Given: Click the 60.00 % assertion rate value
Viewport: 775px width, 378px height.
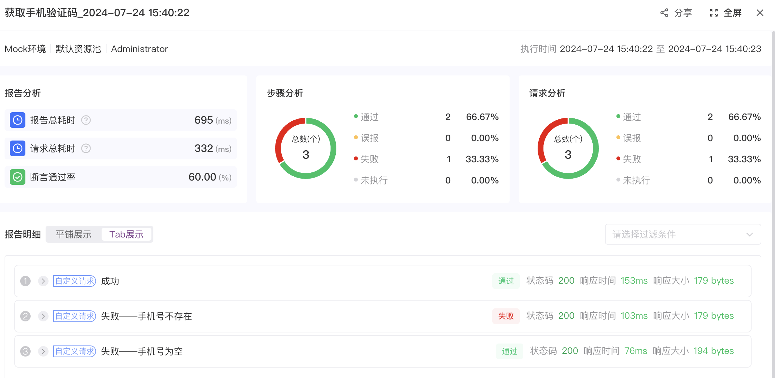Looking at the screenshot, I should tap(210, 177).
